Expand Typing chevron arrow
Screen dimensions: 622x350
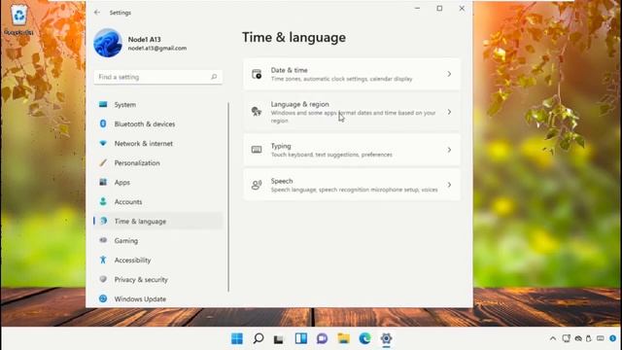tap(449, 150)
